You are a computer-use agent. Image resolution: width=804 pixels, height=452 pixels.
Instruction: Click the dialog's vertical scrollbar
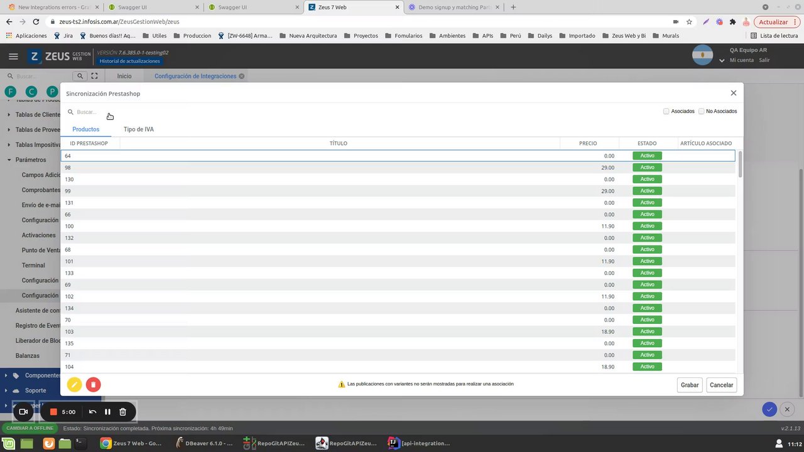[740, 164]
